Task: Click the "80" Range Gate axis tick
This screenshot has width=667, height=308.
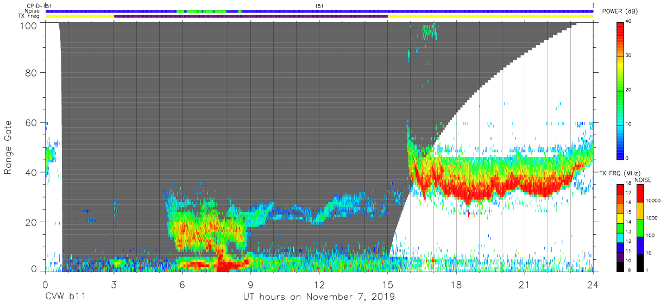Action: [x=32, y=73]
